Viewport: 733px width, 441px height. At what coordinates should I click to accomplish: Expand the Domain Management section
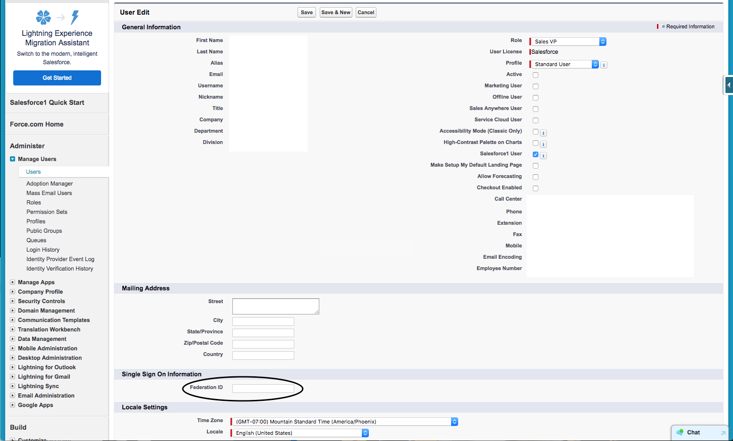[13, 311]
